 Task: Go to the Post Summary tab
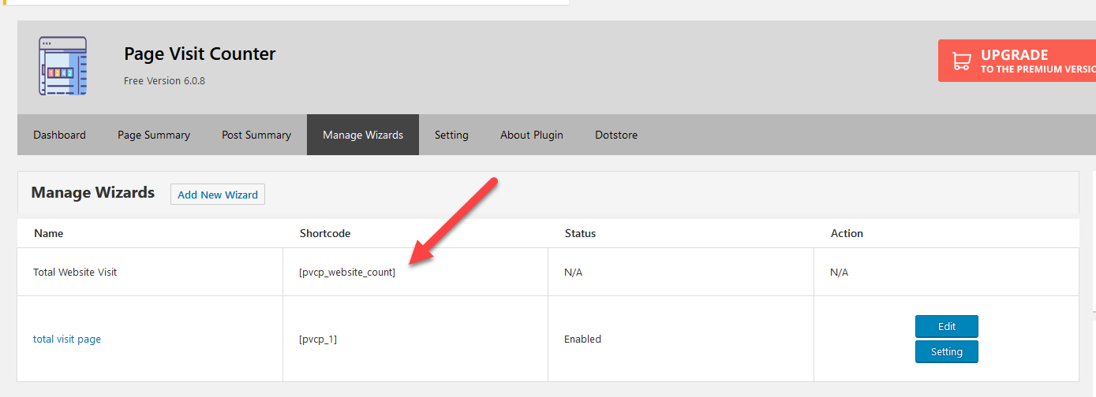coord(256,135)
